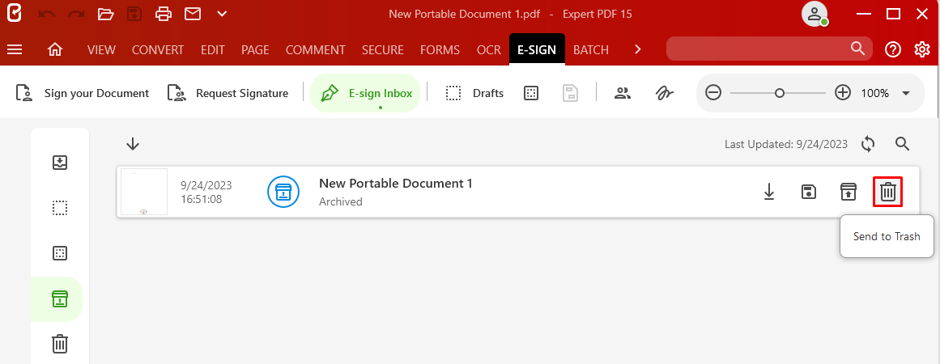Click the New Portable Document 1 thumbnail
Image resolution: width=940 pixels, height=364 pixels.
click(x=144, y=192)
